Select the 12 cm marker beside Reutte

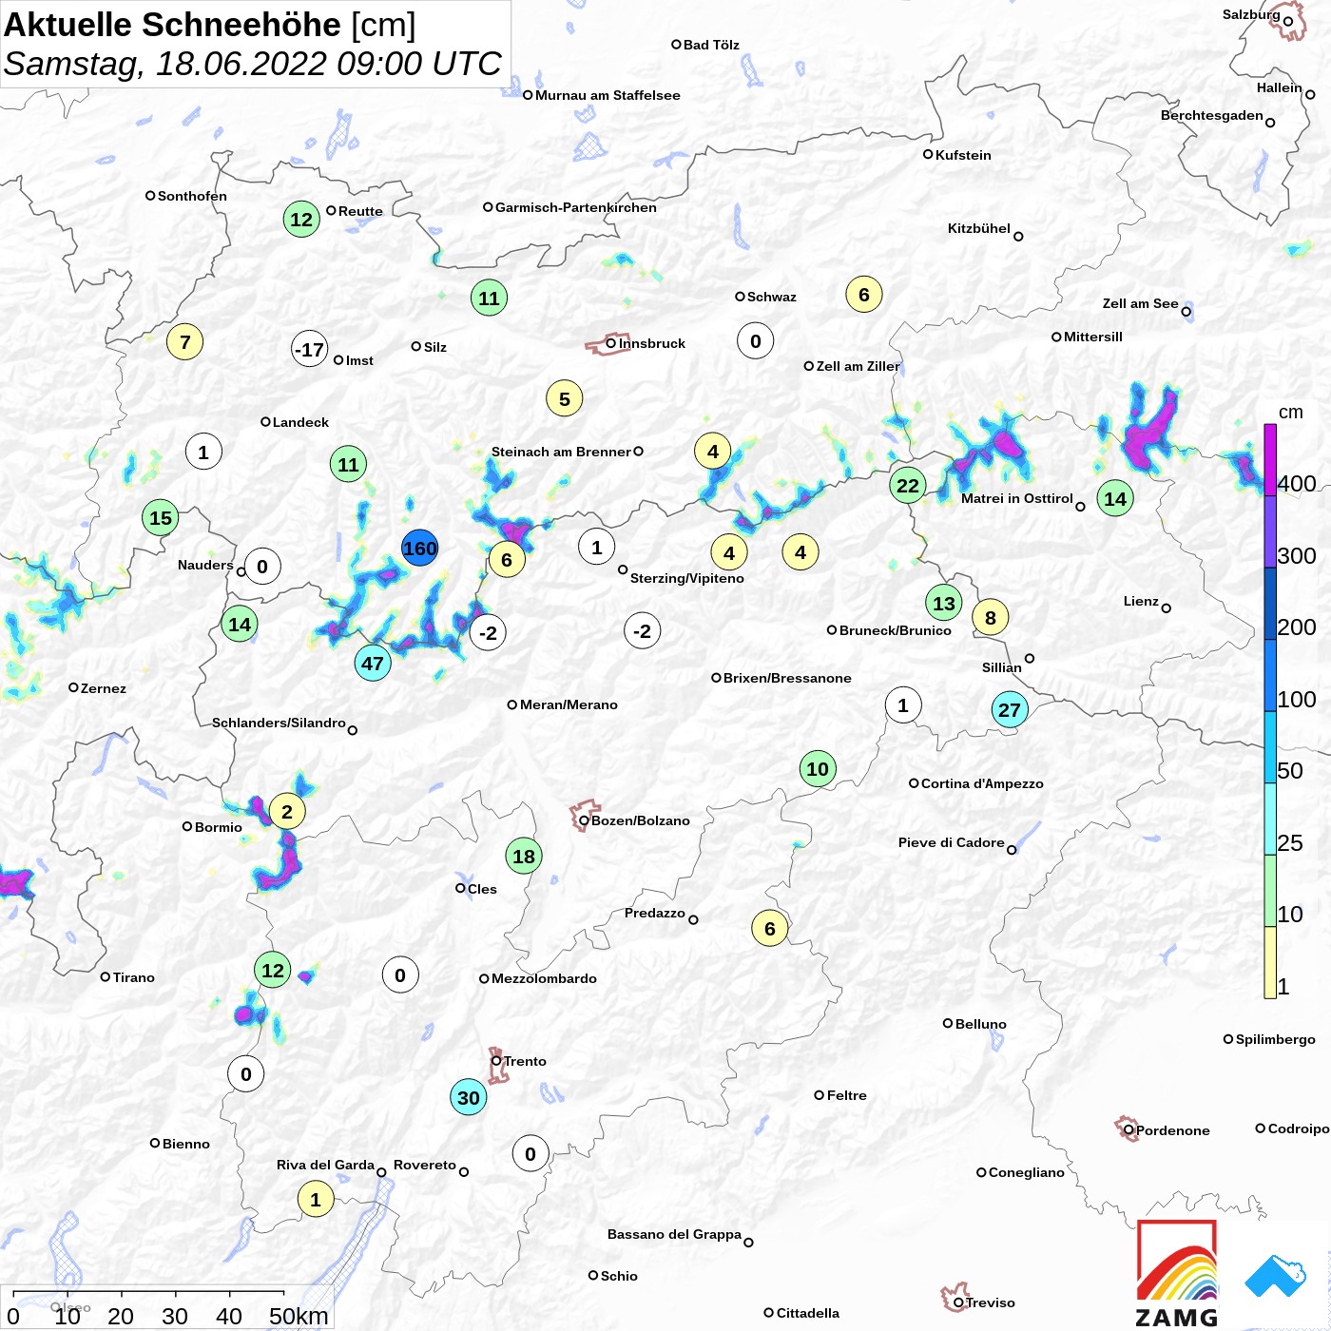pos(301,219)
